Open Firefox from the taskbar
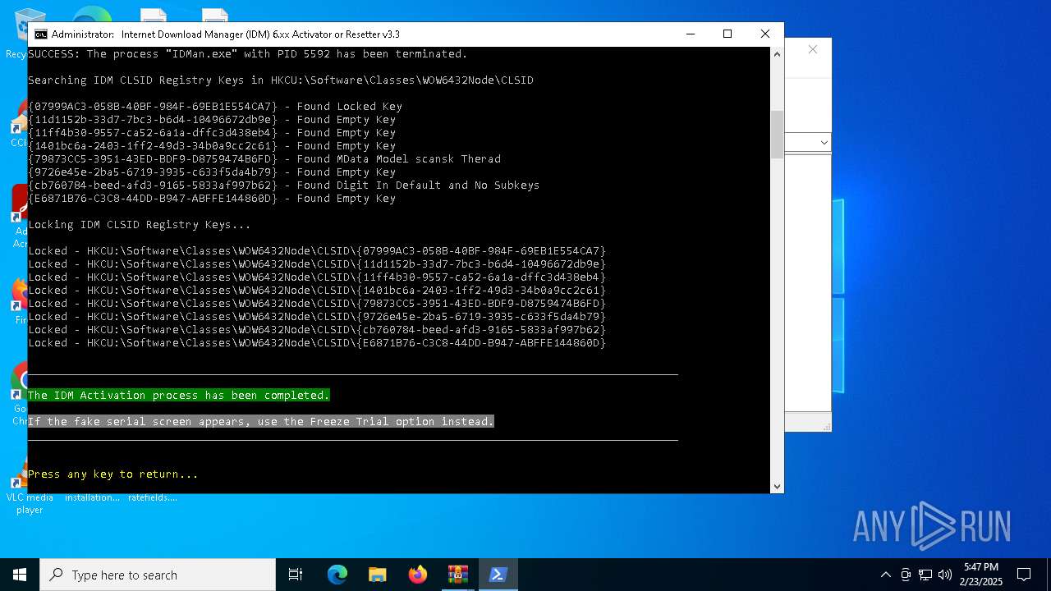 point(418,575)
